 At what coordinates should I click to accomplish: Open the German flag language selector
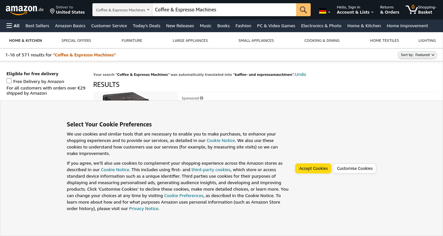[x=325, y=11]
